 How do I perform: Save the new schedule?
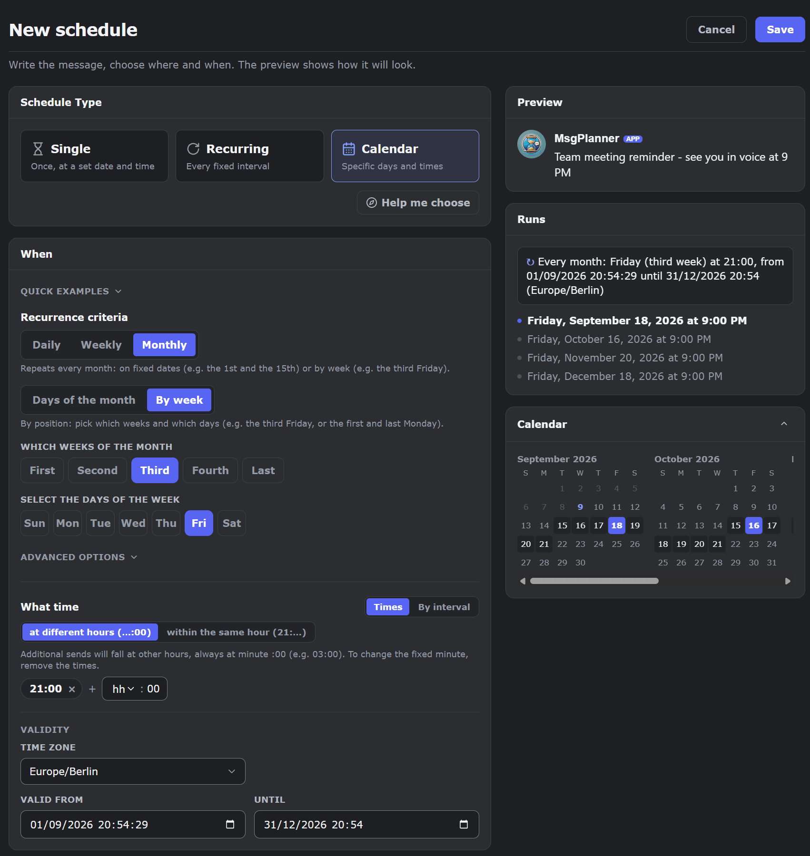[x=780, y=29]
